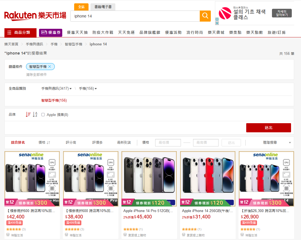
Task: Click 자세히 알아보기 ad button
Action: pyautogui.click(x=282, y=13)
